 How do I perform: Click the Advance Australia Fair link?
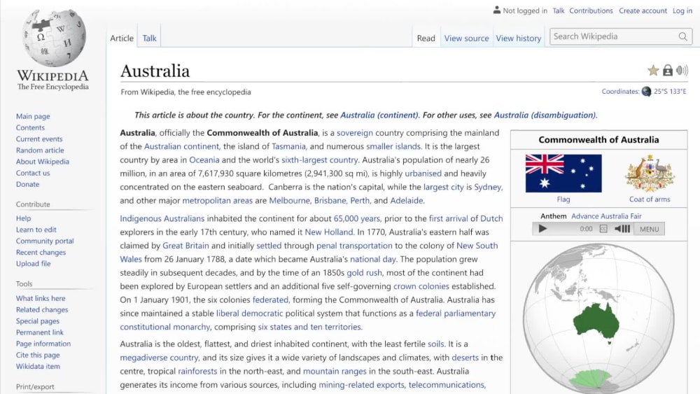click(606, 216)
